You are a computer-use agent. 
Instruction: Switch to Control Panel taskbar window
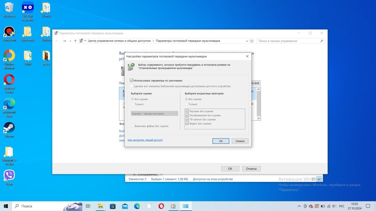[x=185, y=206]
